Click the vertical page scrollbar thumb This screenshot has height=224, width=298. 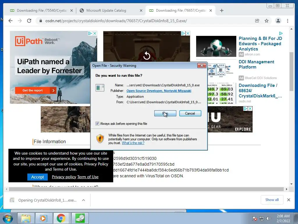pos(291,71)
